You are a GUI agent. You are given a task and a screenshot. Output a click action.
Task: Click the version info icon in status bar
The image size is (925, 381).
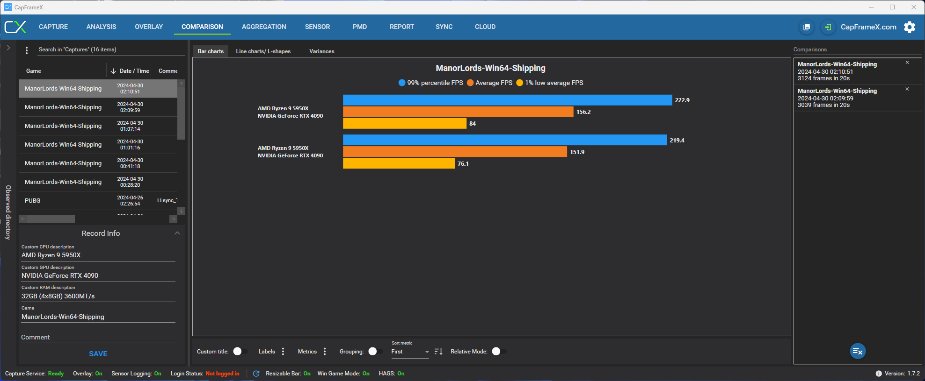879,374
